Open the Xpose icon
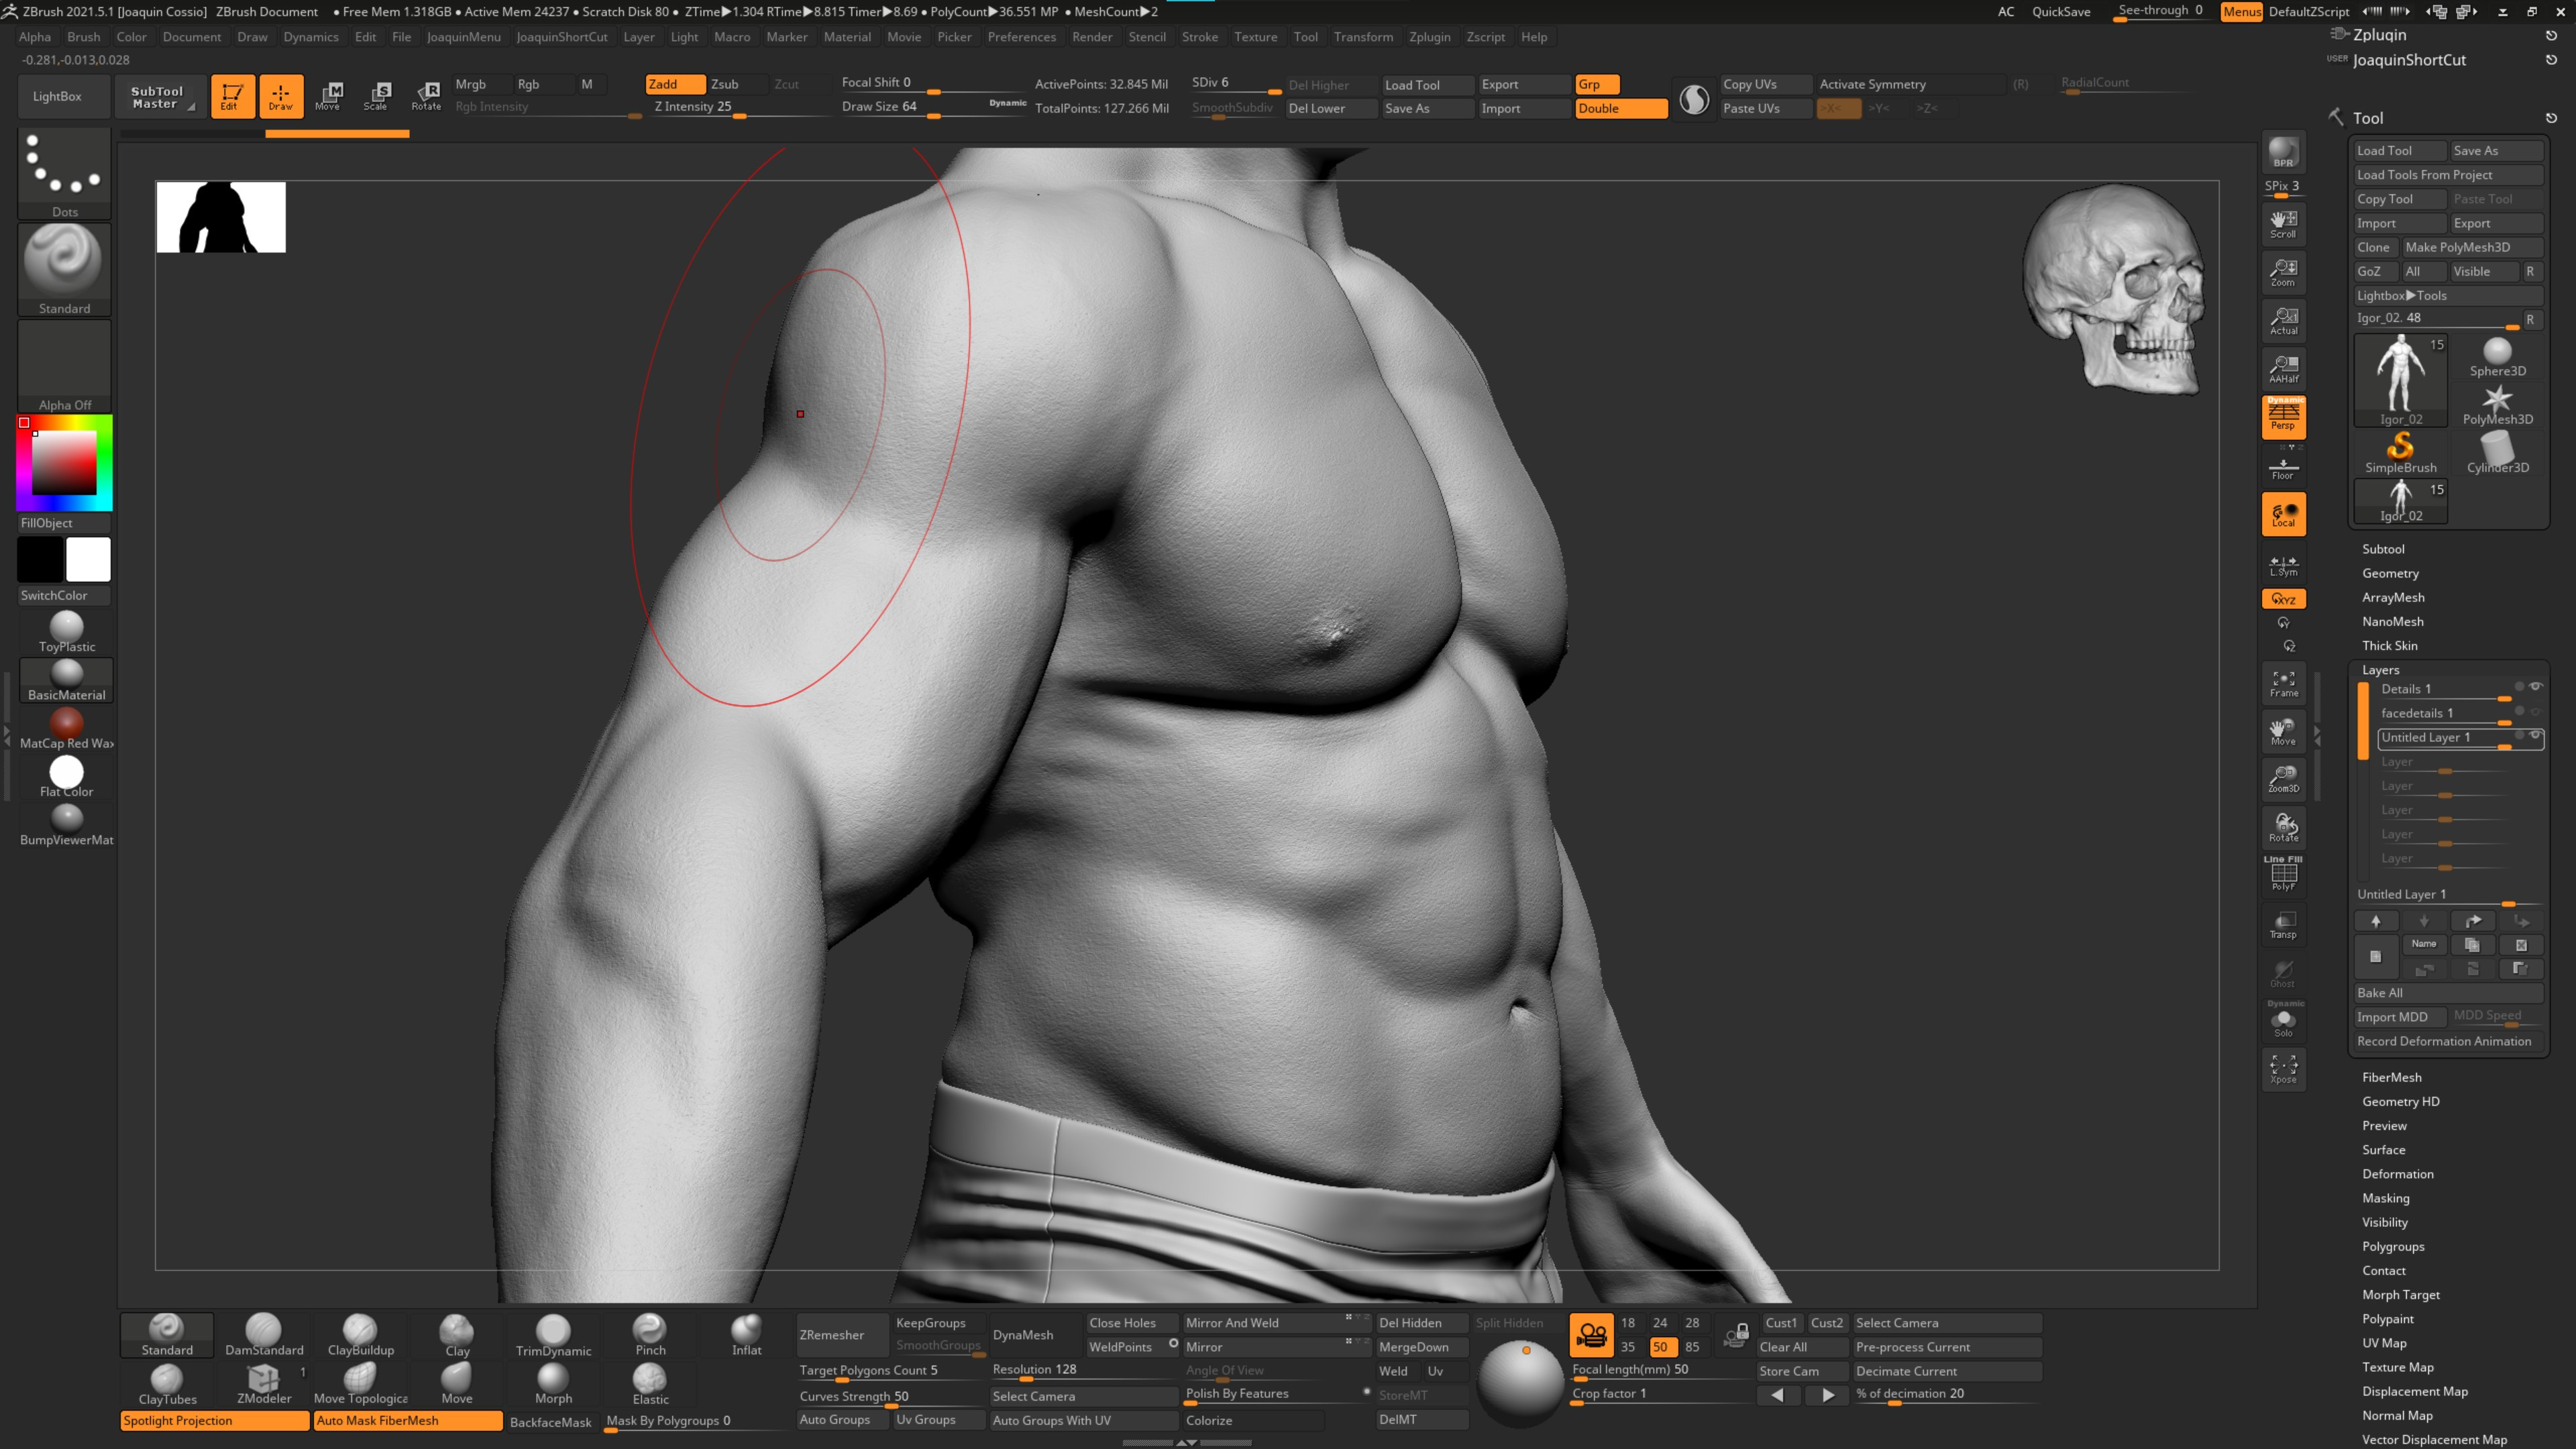Screen dimensions: 2576x1449 (x=2283, y=1069)
